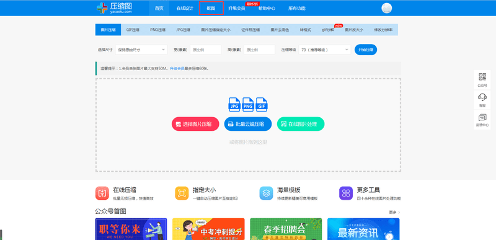Switch to the PNG压缩 tab
The image size is (496, 240).
pos(158,29)
